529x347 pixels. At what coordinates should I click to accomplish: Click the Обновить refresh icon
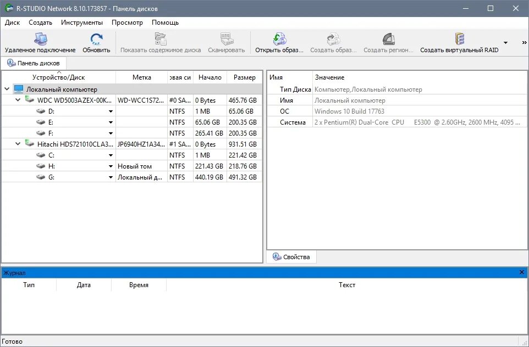96,39
